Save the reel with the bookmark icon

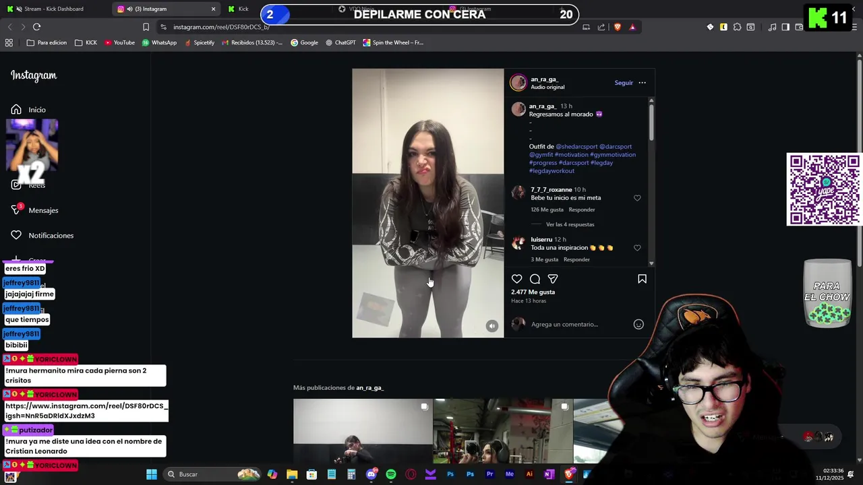click(642, 279)
